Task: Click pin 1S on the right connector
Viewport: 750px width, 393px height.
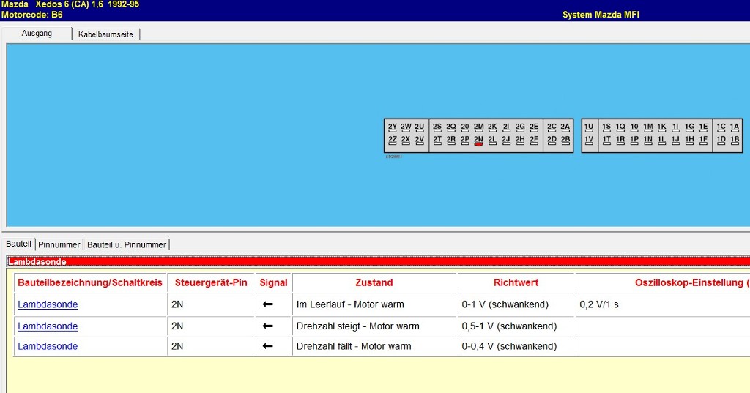Action: tap(606, 127)
